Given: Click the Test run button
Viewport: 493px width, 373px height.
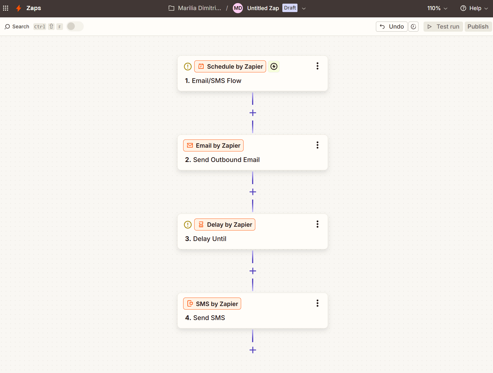Looking at the screenshot, I should click(x=443, y=27).
